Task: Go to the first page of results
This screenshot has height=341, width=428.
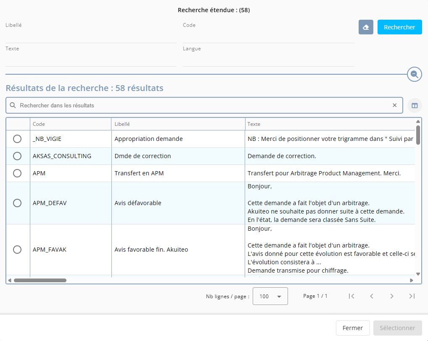Action: click(x=351, y=296)
